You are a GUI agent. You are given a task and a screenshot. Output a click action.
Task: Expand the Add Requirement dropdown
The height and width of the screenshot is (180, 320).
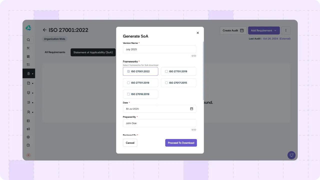click(264, 30)
